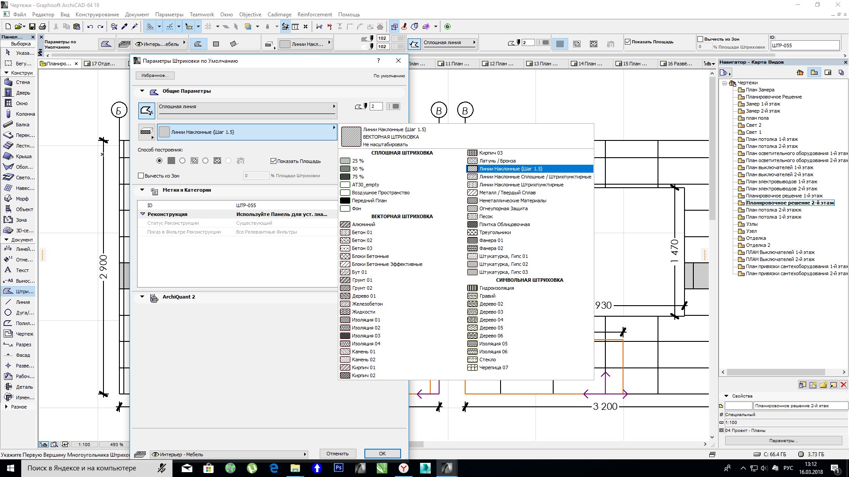Click the Параметры menu in menu bar

pyautogui.click(x=169, y=14)
